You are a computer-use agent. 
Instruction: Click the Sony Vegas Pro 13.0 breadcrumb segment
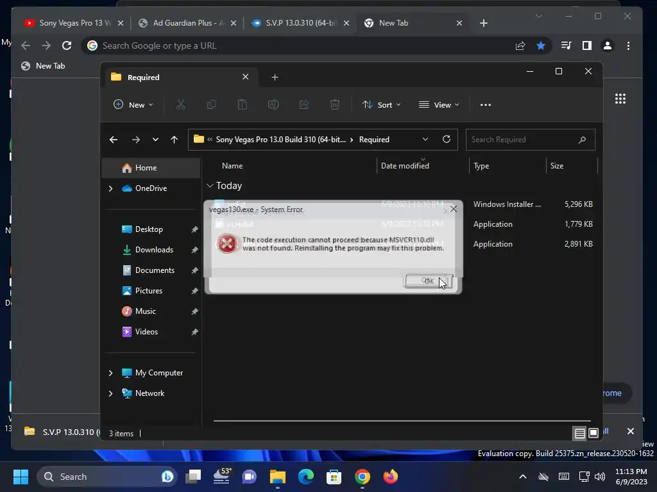[281, 140]
